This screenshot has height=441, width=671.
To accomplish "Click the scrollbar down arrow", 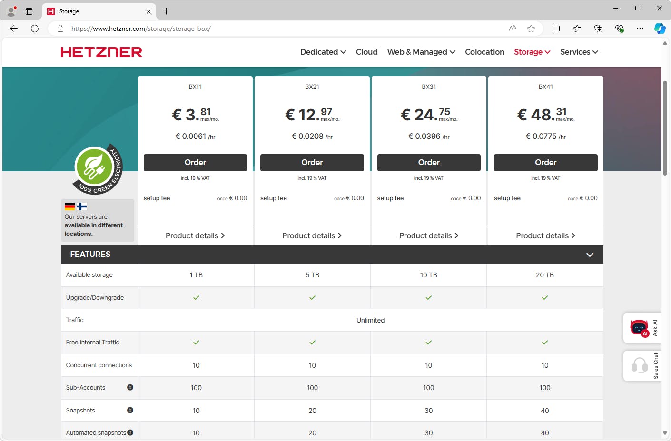I will [x=665, y=433].
